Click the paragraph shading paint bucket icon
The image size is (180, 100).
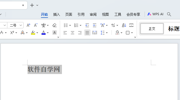point(117,33)
